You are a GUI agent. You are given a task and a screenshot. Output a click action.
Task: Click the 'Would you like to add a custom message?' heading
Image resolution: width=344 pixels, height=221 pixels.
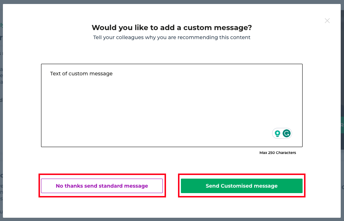coord(172,28)
